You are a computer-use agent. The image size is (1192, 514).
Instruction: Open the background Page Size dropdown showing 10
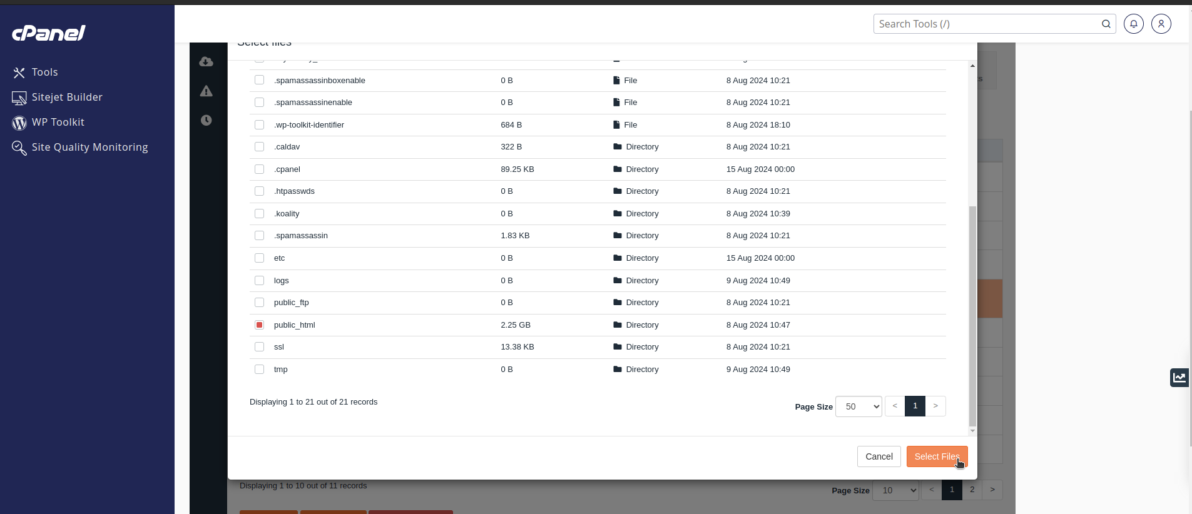pyautogui.click(x=896, y=490)
